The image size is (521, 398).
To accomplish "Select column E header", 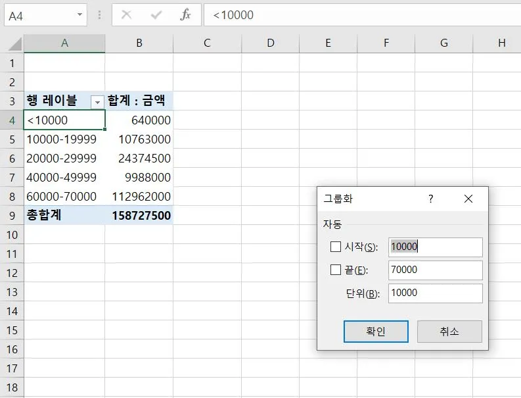I will pos(328,43).
